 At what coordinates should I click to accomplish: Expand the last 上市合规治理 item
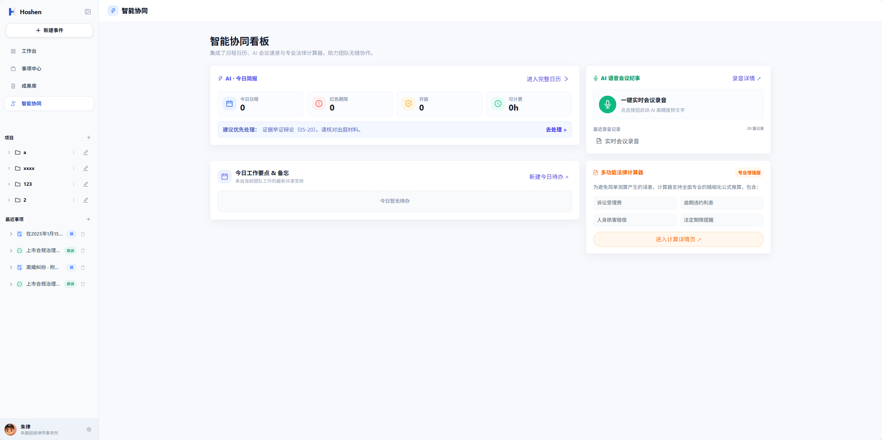point(11,284)
